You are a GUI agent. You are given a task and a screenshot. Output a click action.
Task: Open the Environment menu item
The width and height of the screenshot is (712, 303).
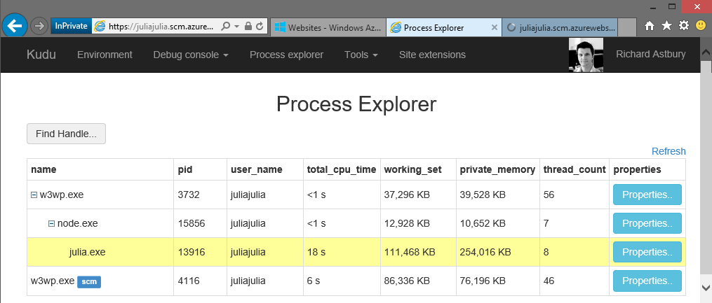coord(105,55)
